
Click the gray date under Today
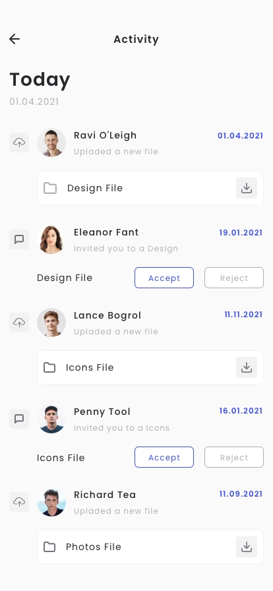(34, 102)
